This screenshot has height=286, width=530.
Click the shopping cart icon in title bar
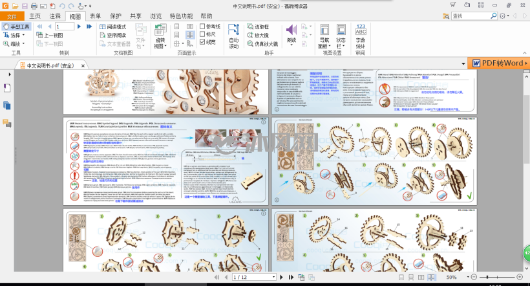pos(453,5)
